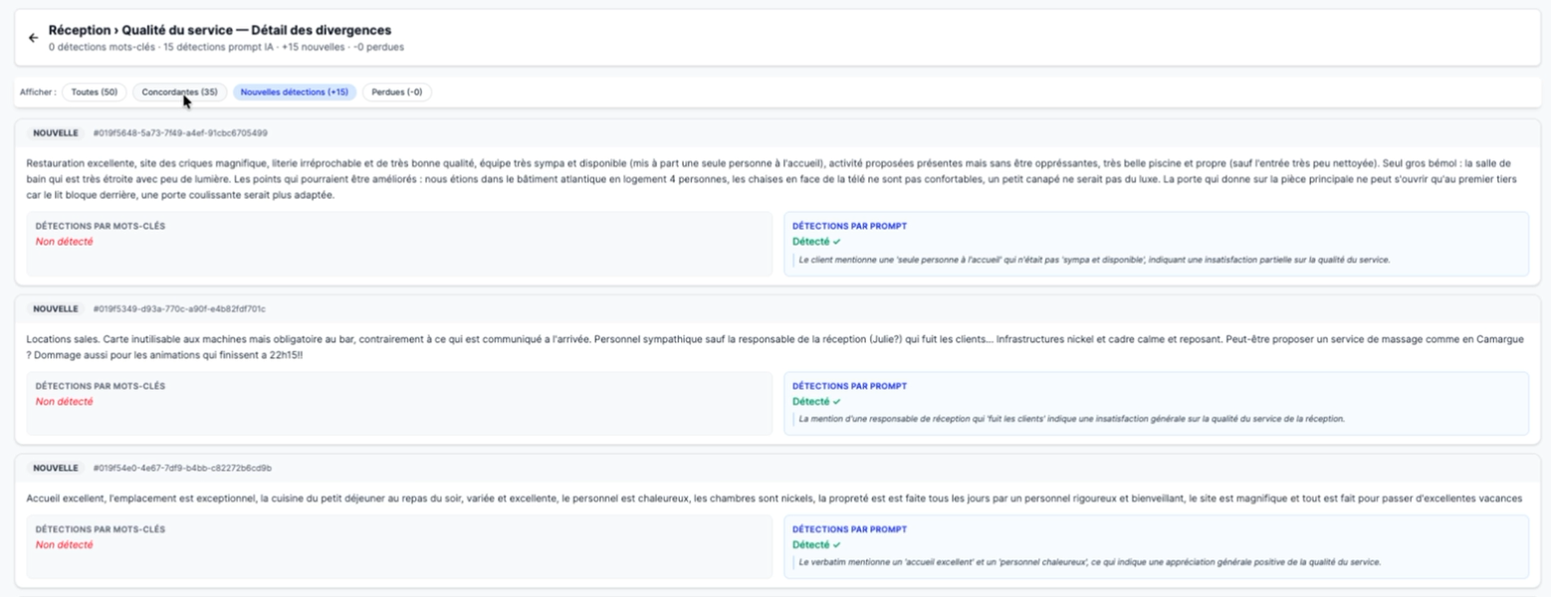Click the explanation mentioning 'personnel chaleureux'

click(x=1090, y=562)
